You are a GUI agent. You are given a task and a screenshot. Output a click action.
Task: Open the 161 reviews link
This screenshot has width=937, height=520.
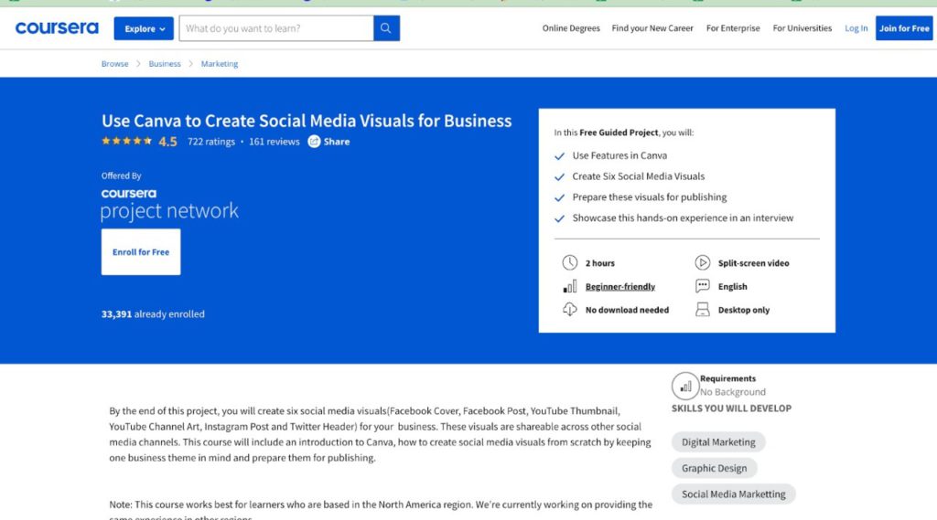point(274,142)
